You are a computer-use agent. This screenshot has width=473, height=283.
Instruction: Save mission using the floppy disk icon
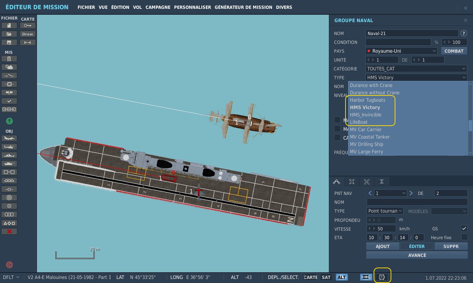coord(9,42)
